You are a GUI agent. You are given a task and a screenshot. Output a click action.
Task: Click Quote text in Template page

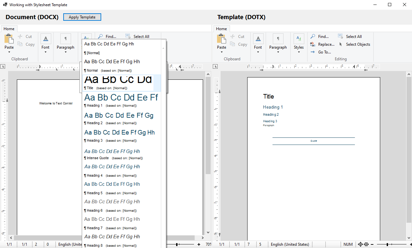pos(314,141)
